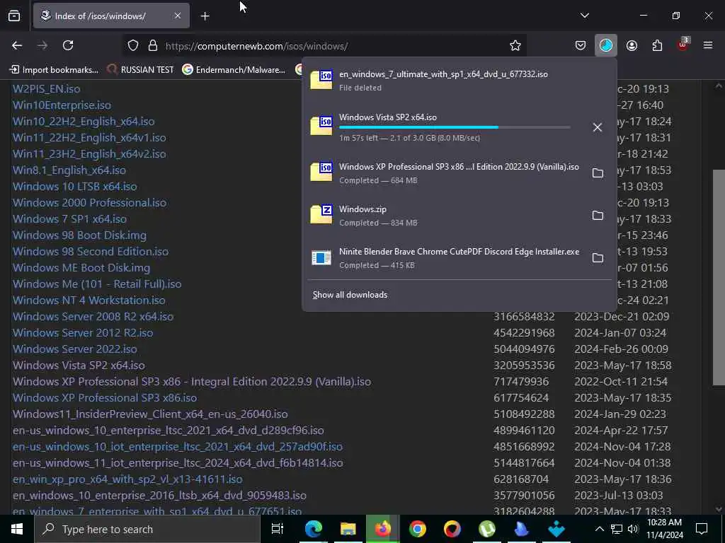Viewport: 725px width, 543px height.
Task: Click the Vista download progress bar
Action: click(x=455, y=127)
